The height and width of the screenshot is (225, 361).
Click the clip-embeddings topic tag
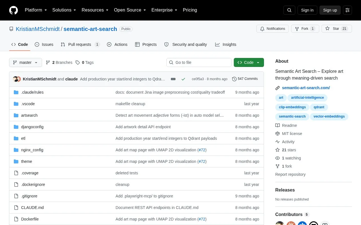coord(292,107)
